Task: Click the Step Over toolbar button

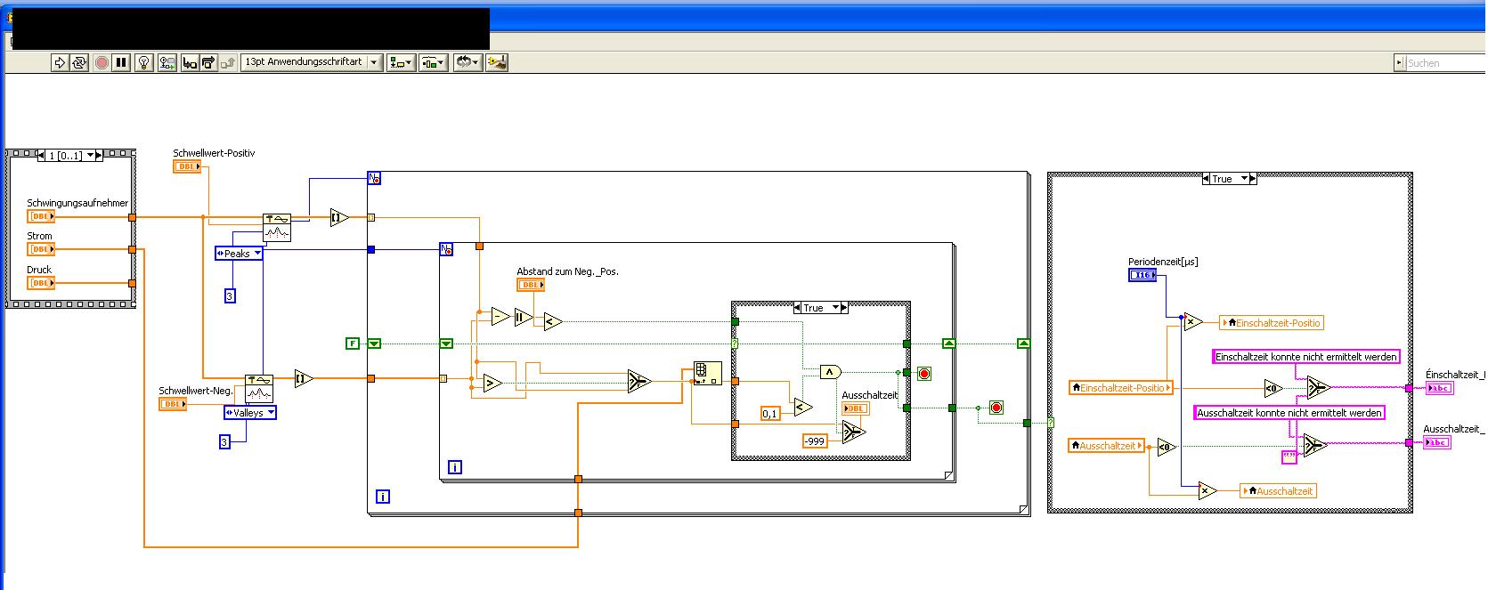Action: tap(208, 62)
